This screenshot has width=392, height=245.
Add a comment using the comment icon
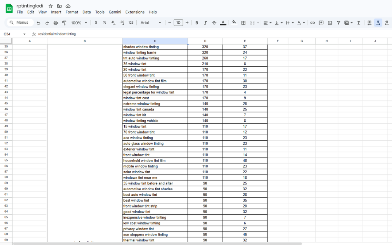coord(321,23)
